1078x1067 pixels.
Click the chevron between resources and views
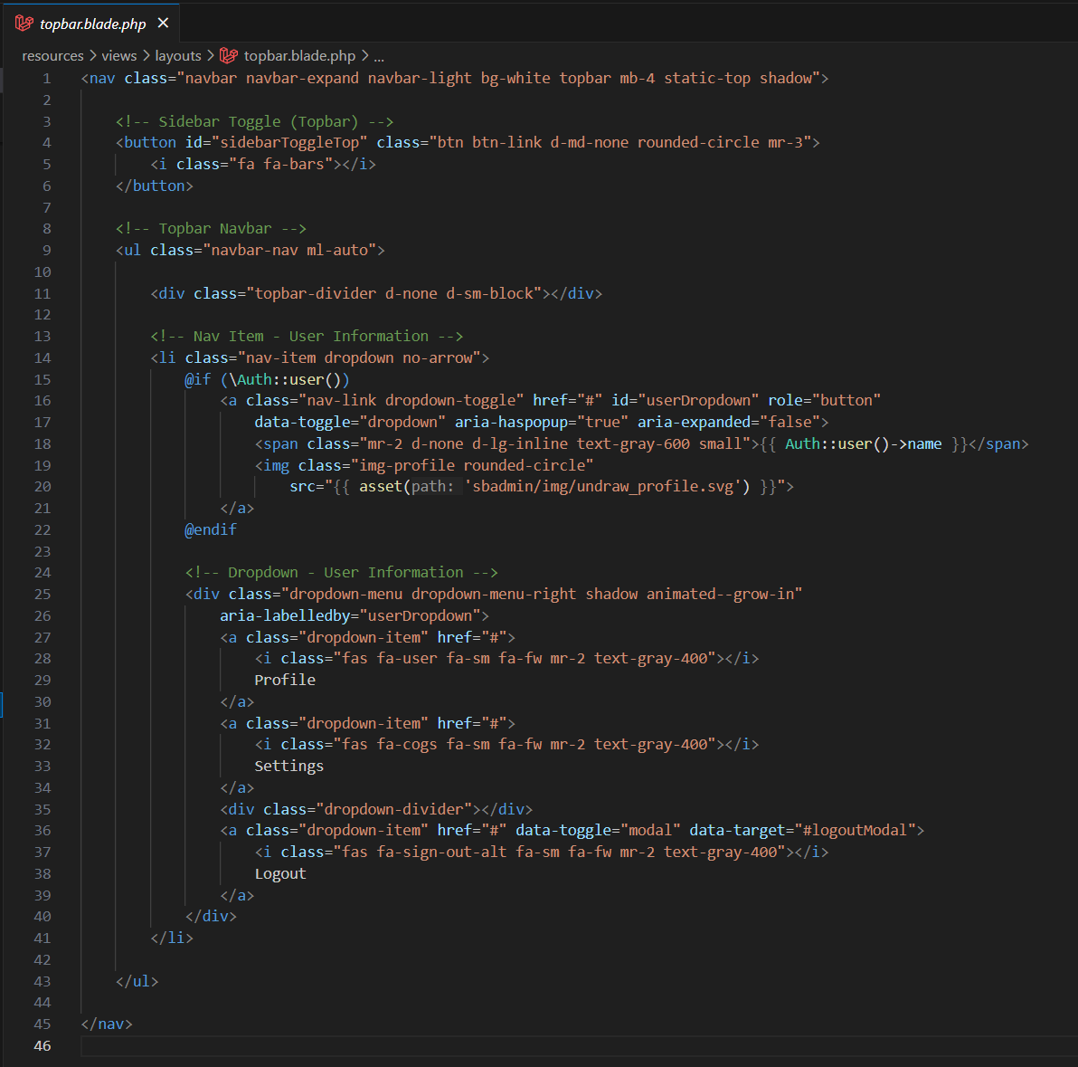[x=92, y=56]
